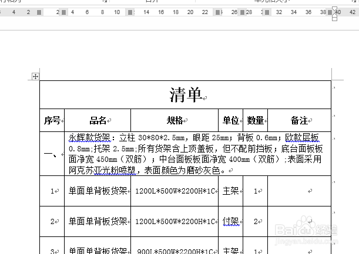Screen dimensions: 359x254
Task: Click the 备注 header cell
Action: (300, 120)
